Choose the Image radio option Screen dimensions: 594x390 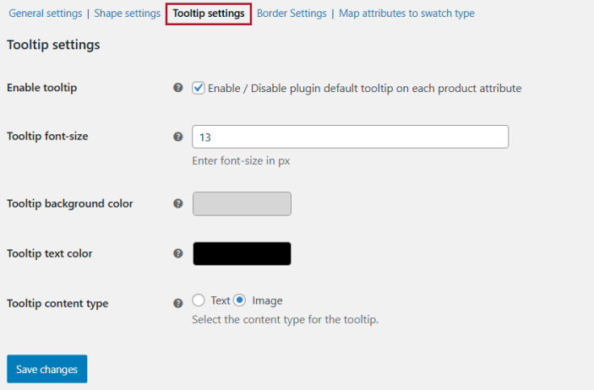240,301
